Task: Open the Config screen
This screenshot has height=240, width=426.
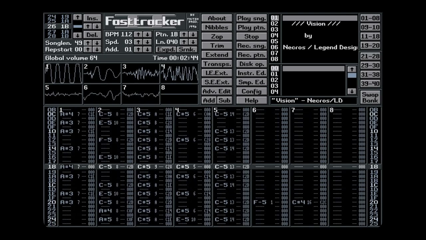Action: pyautogui.click(x=252, y=91)
